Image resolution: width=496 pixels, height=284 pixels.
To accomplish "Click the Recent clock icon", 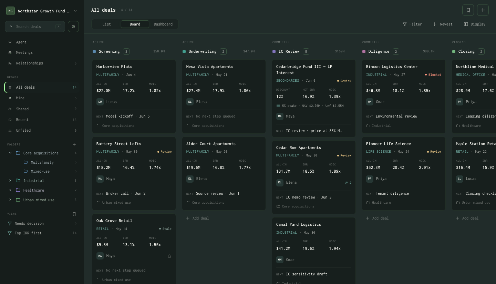I will point(10,120).
